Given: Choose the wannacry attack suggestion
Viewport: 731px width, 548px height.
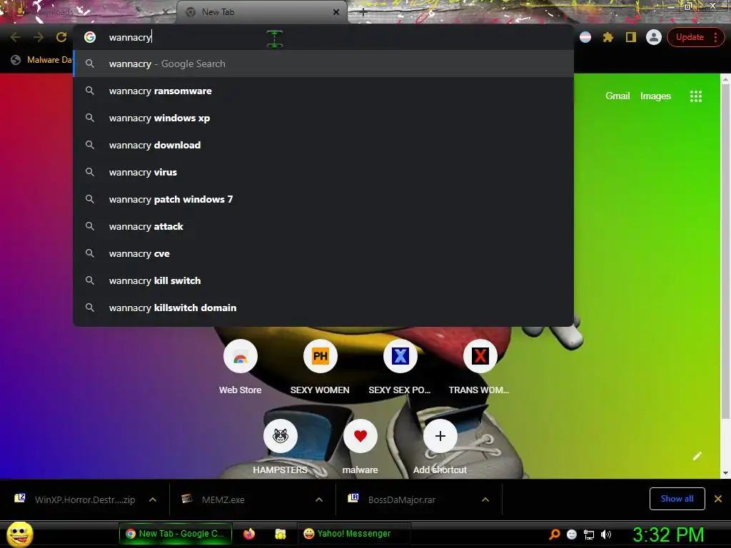Looking at the screenshot, I should (x=323, y=226).
